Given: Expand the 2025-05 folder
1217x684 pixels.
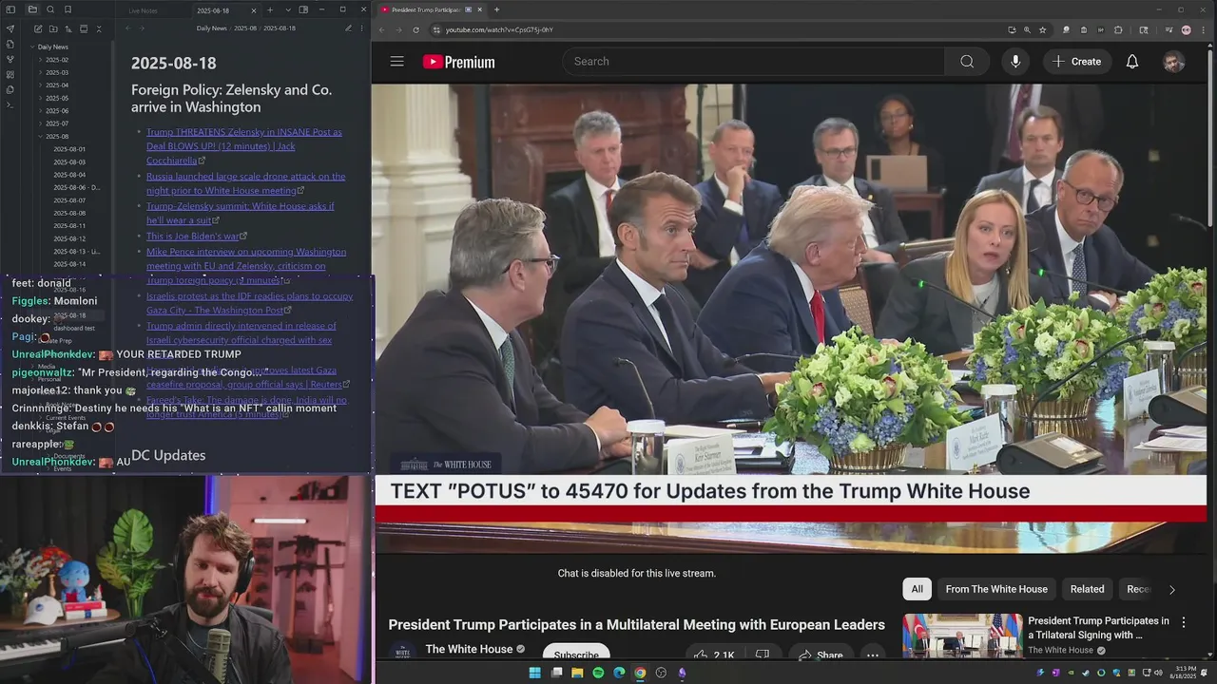Looking at the screenshot, I should (57, 98).
